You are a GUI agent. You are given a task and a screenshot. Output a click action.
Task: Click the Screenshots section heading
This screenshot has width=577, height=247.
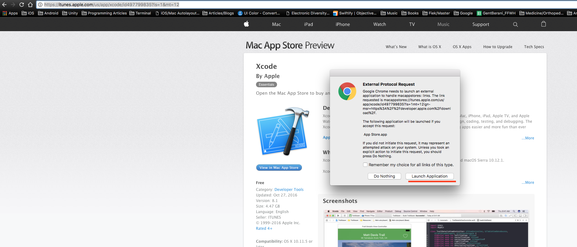tap(340, 201)
